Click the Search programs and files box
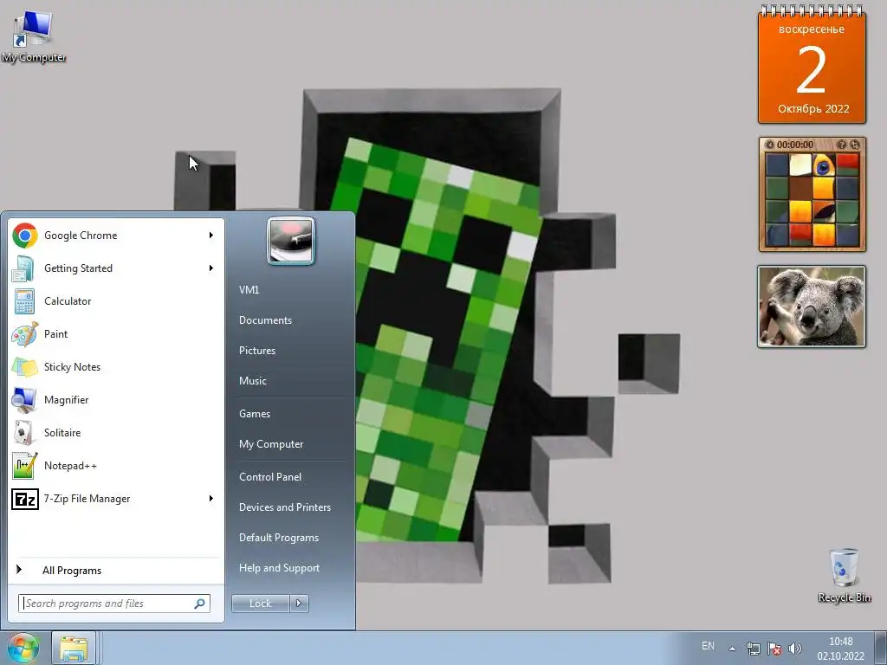This screenshot has height=665, width=887. (x=114, y=604)
